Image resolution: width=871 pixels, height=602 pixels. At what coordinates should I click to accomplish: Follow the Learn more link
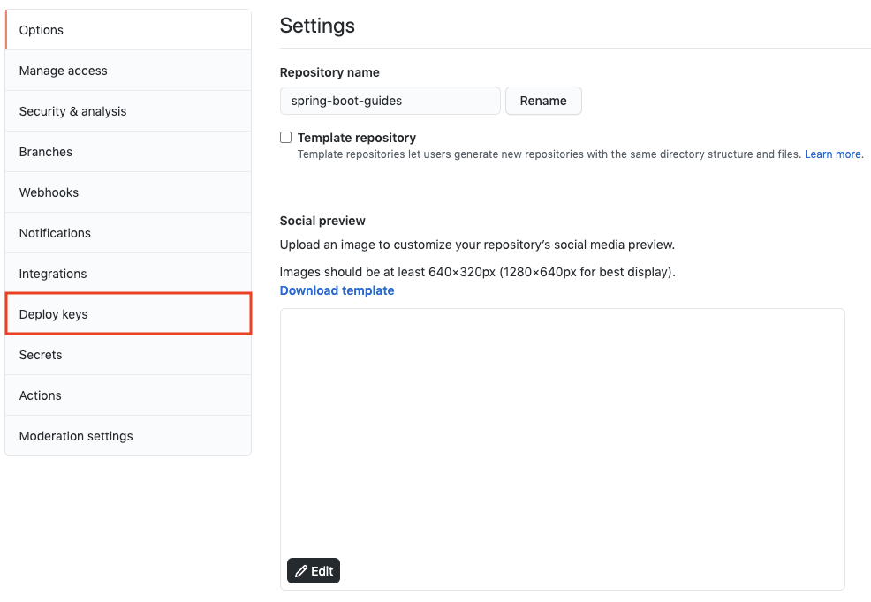pos(833,154)
